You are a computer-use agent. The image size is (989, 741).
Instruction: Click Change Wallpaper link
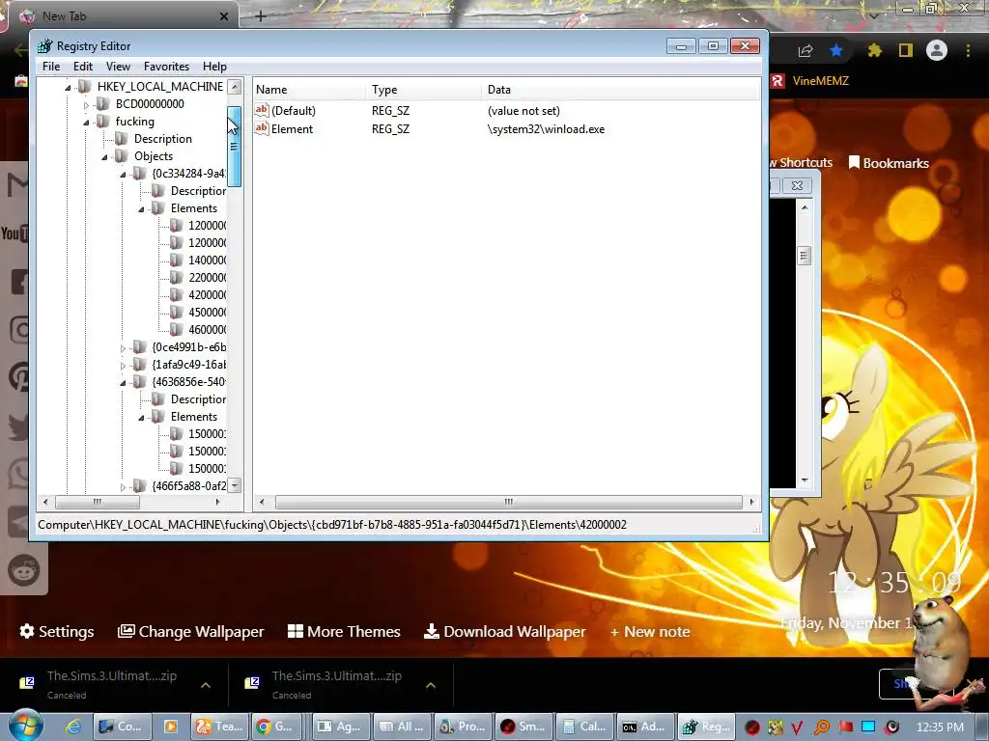[191, 631]
